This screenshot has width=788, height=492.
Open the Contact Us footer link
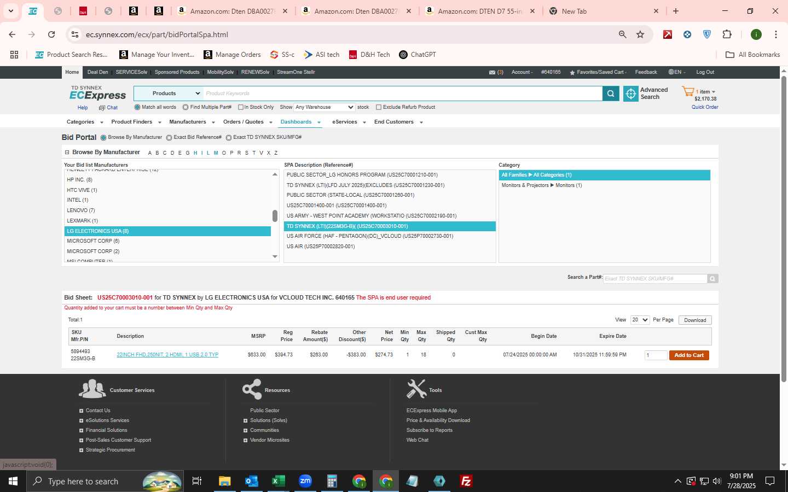(x=98, y=411)
